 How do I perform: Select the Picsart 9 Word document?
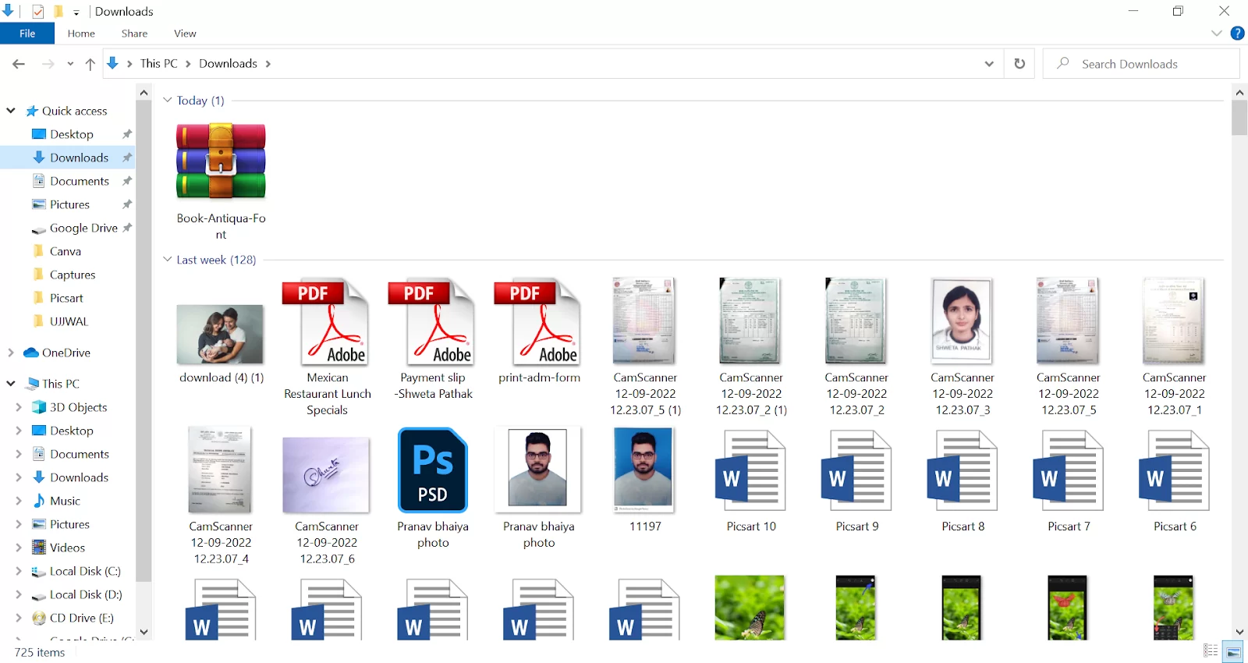(856, 471)
